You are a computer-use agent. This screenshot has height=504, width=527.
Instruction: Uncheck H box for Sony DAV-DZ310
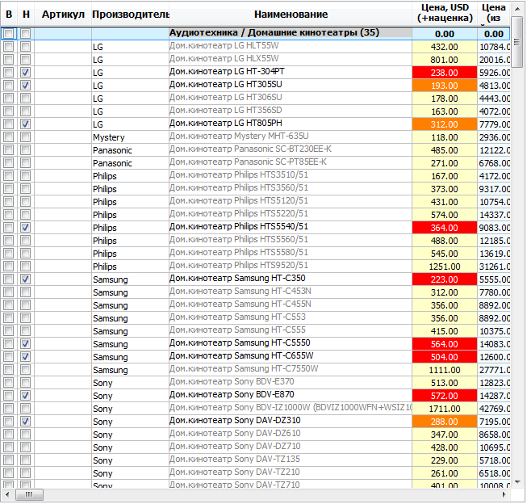[x=26, y=422]
